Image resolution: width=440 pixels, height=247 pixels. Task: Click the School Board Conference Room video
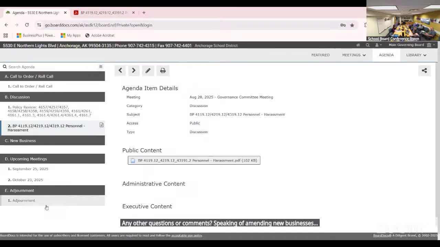[x=403, y=21]
